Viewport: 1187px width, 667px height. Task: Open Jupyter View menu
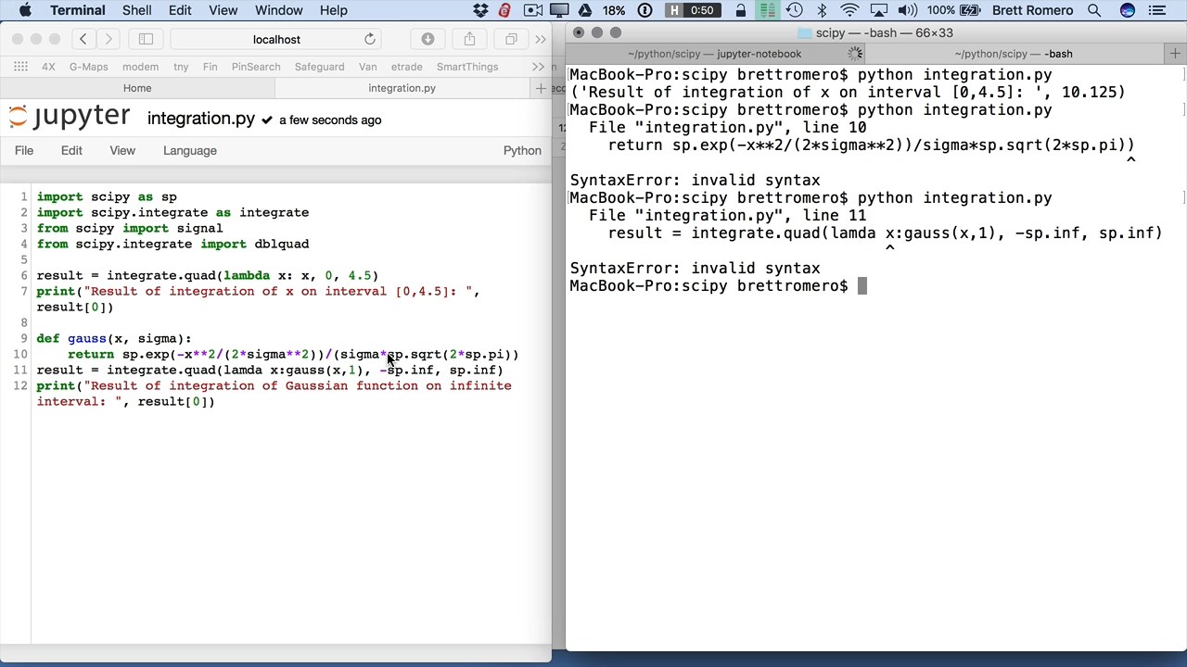pyautogui.click(x=122, y=150)
